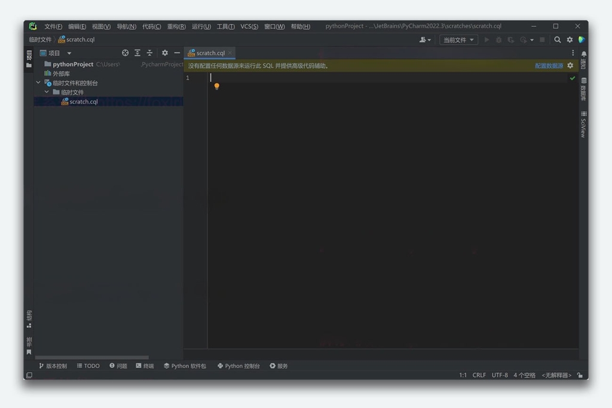Open the 重构(R) menu
The width and height of the screenshot is (612, 408).
[x=176, y=26]
